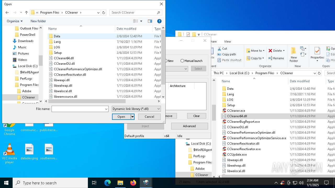This screenshot has height=188, width=335.
Task: Refresh the CCleaner folder in Open dialog
Action: point(104,13)
